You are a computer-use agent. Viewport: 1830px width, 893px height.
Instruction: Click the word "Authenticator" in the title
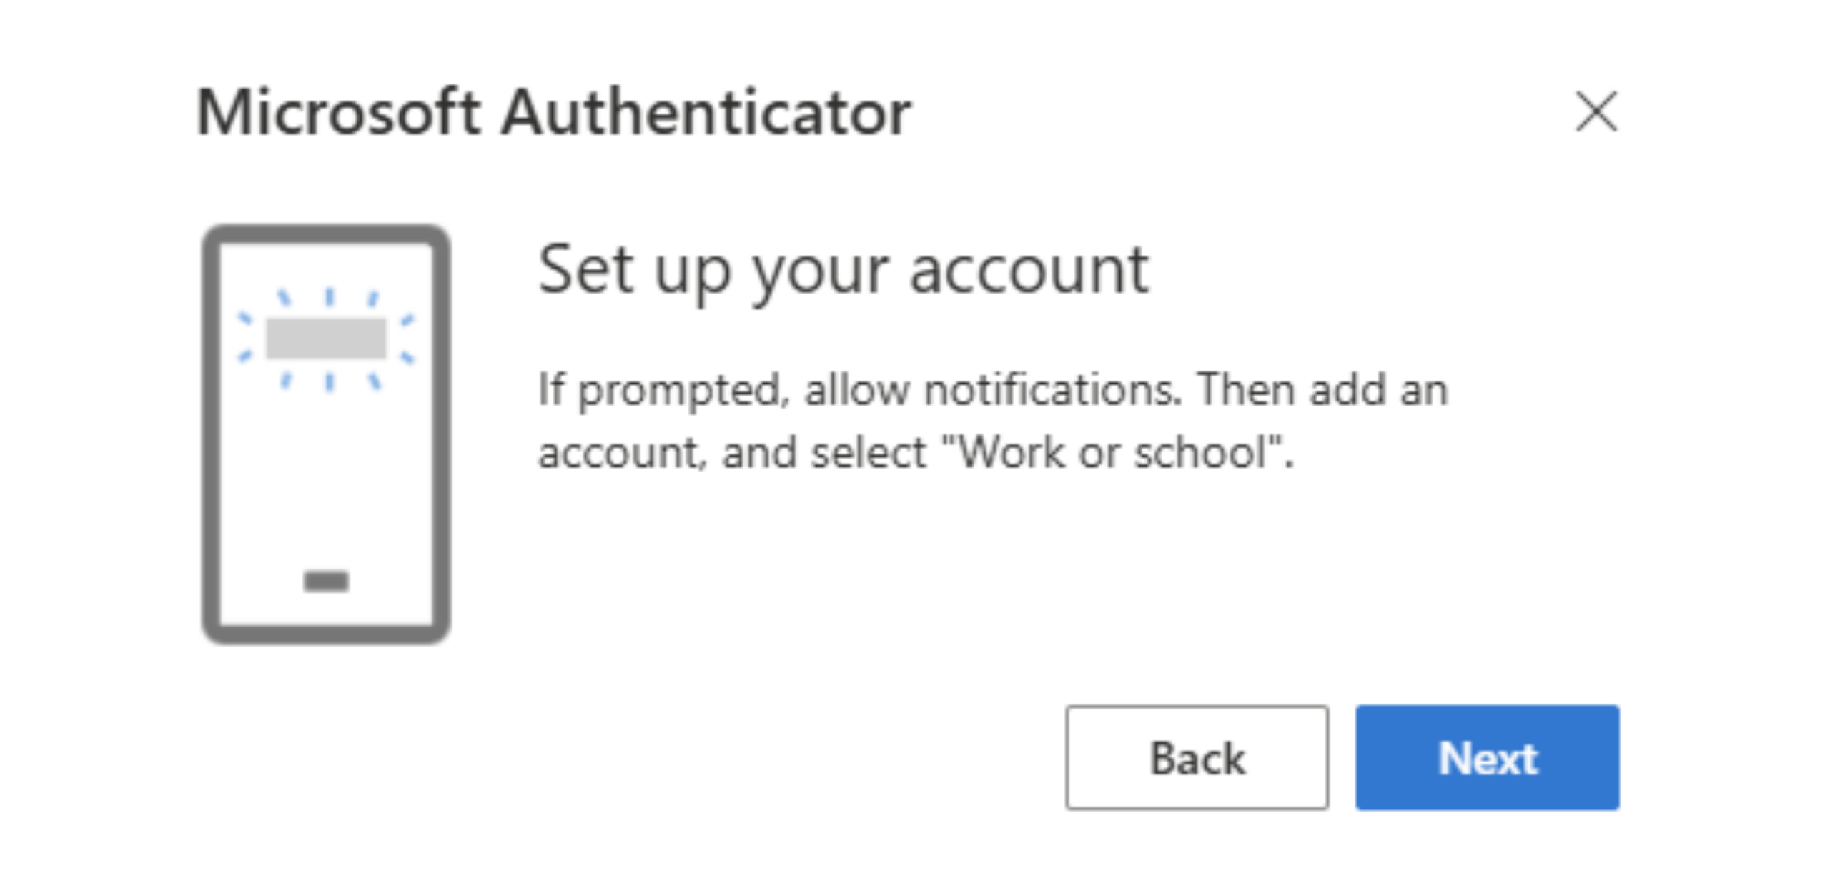pyautogui.click(x=706, y=112)
